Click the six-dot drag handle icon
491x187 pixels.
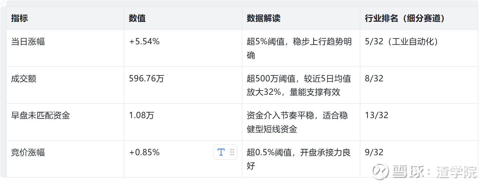(x=232, y=152)
